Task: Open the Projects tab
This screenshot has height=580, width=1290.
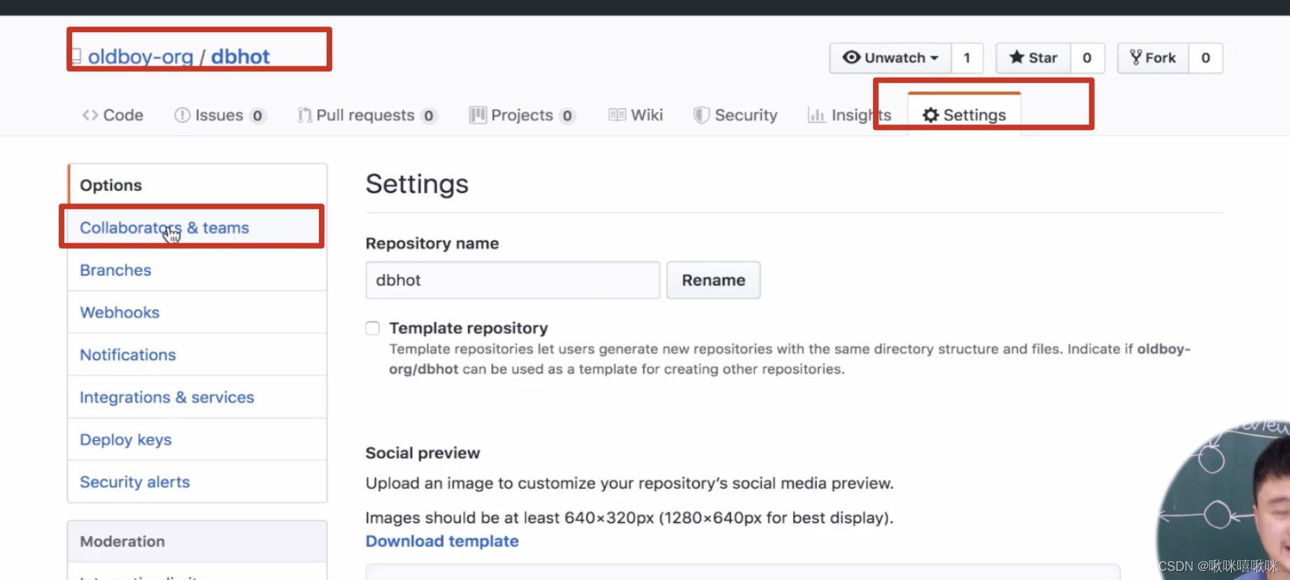Action: coord(523,115)
